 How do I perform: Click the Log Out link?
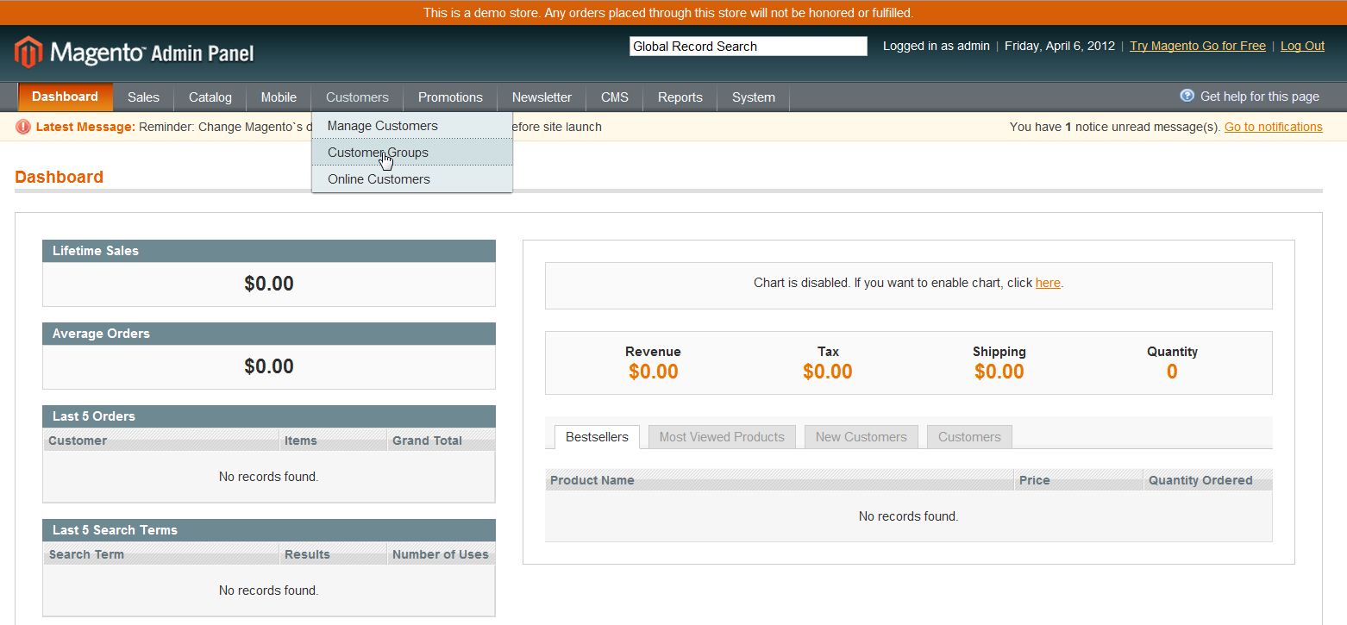click(x=1302, y=47)
